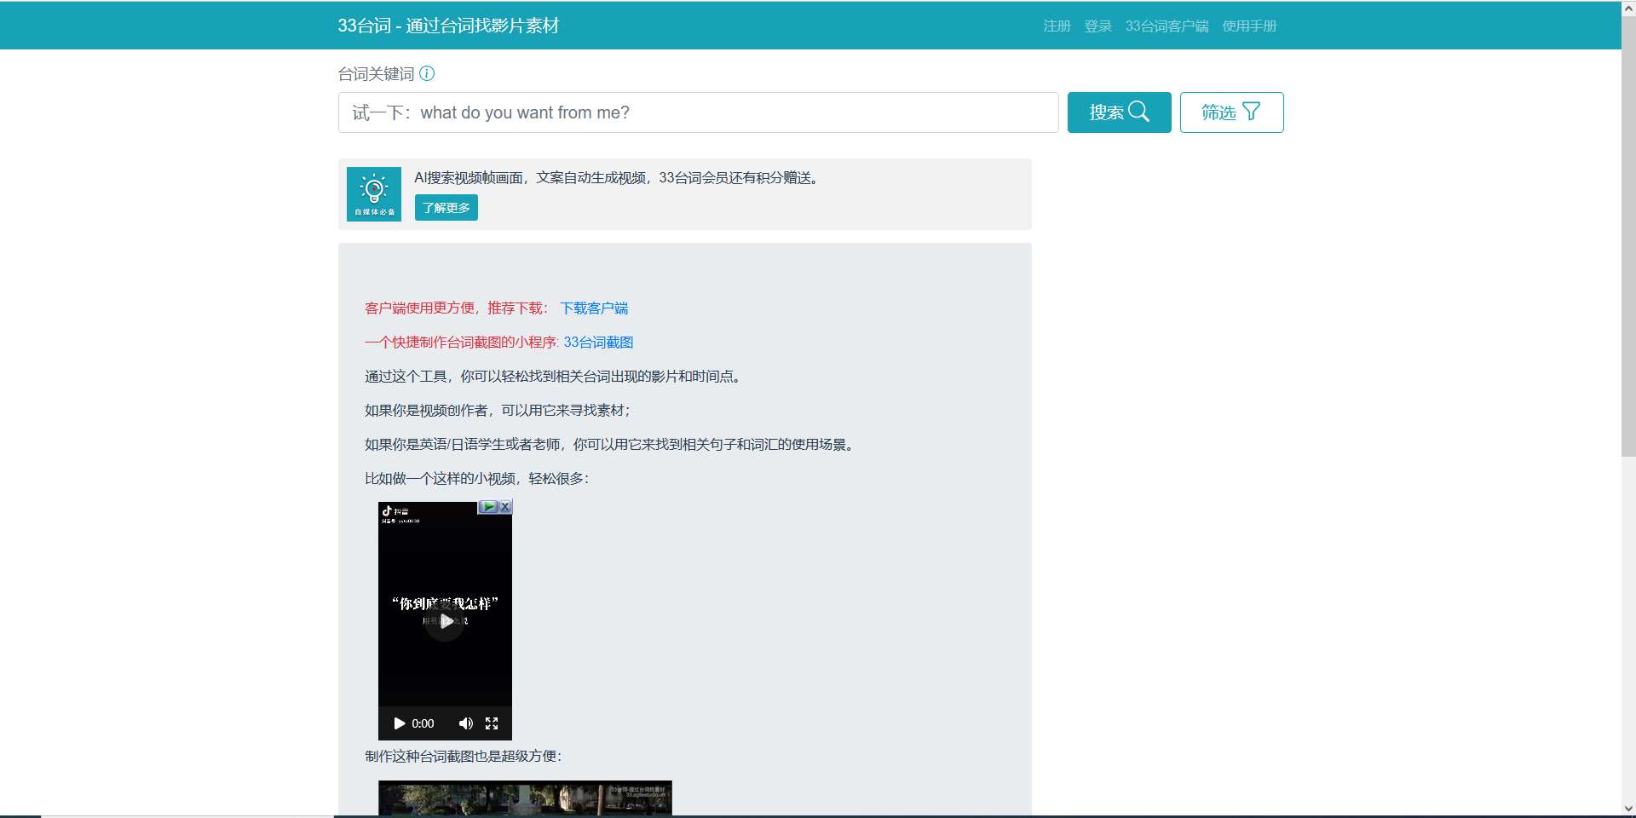
Task: Play the video with center play button
Action: click(445, 620)
